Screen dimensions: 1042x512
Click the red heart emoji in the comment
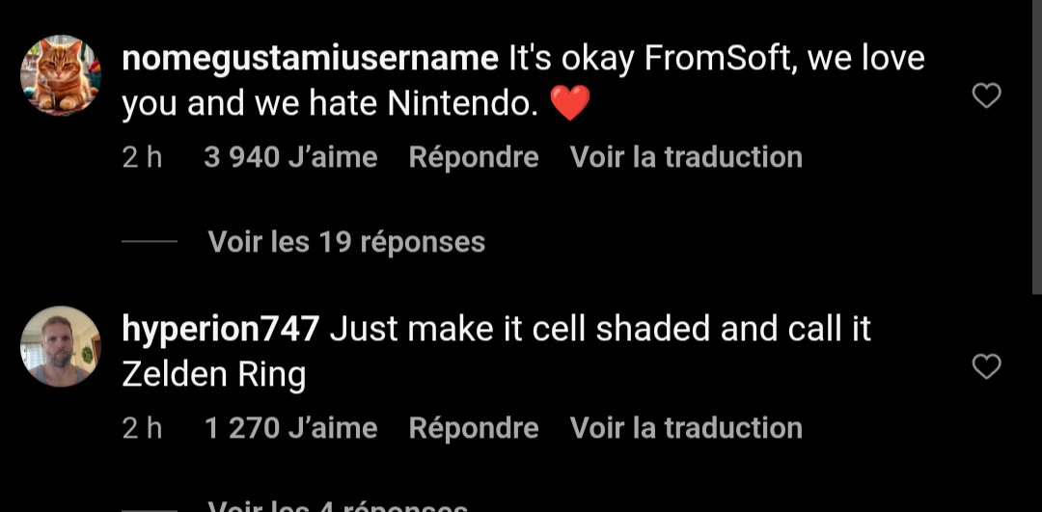569,104
